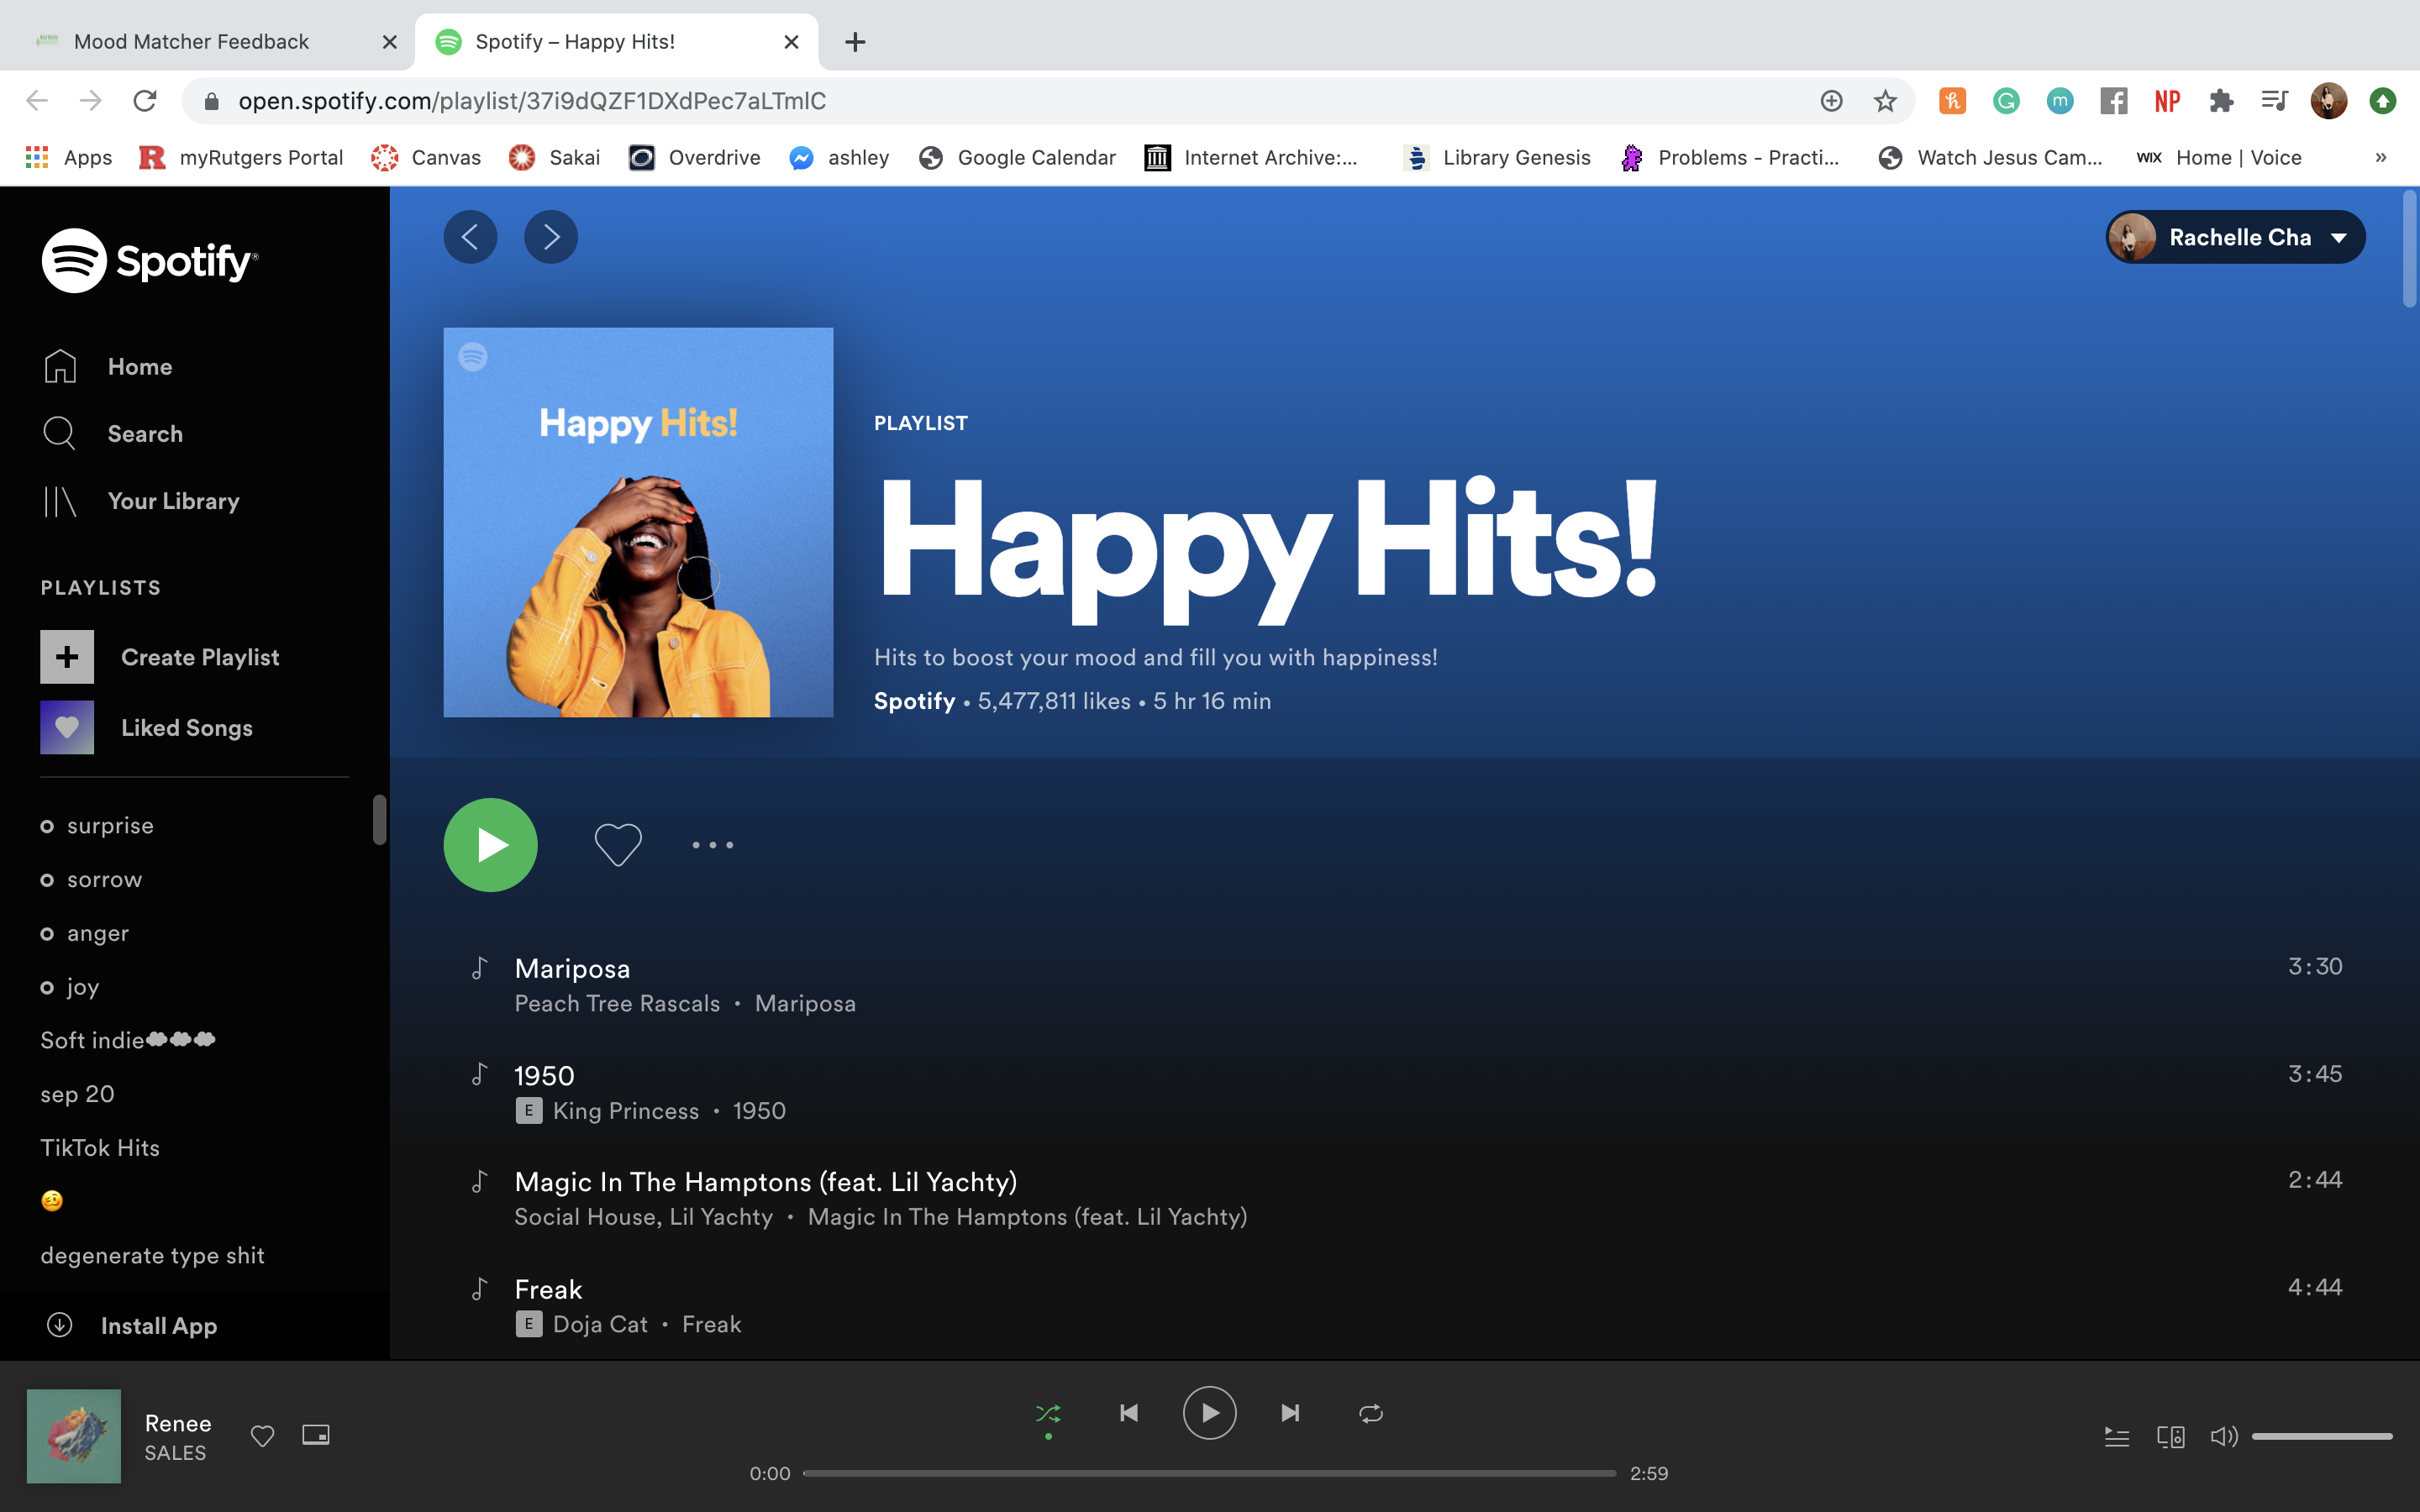The width and height of the screenshot is (2420, 1512).
Task: Open Connect to a device icon
Action: (2170, 1437)
